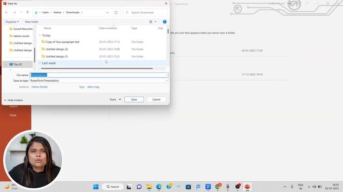Click the Search Downloads field
The image size is (343, 192).
pyautogui.click(x=145, y=13)
